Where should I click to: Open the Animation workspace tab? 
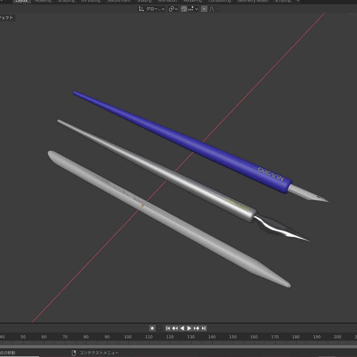click(167, 1)
